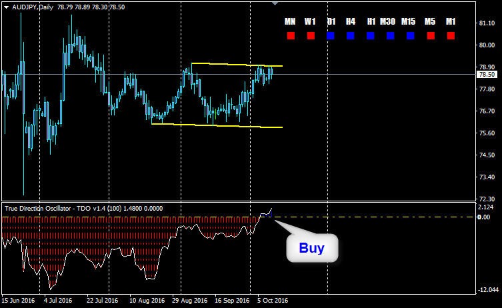Click the 77.80 price axis label
Image resolution: width=502 pixels, height=308 pixels.
[487, 89]
